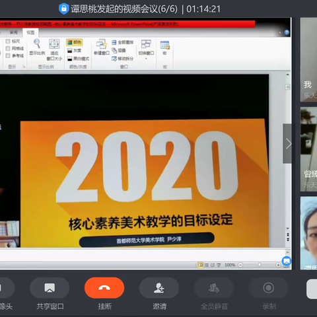Expand participant panel with right chevron arrow
Screen dimensions: 317x317
[x=287, y=143]
